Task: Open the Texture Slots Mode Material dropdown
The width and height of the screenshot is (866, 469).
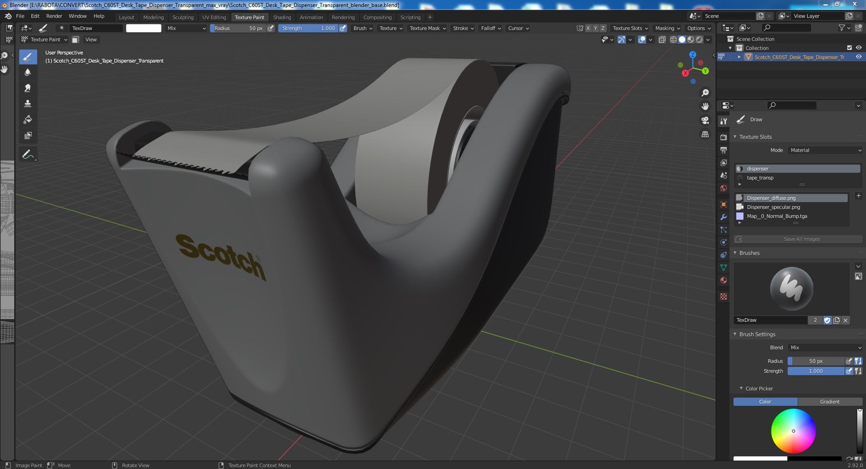Action: [x=825, y=150]
